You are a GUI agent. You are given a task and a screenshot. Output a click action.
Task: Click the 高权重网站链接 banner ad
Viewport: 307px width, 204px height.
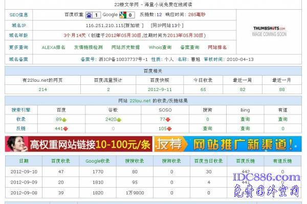[x=79, y=144]
